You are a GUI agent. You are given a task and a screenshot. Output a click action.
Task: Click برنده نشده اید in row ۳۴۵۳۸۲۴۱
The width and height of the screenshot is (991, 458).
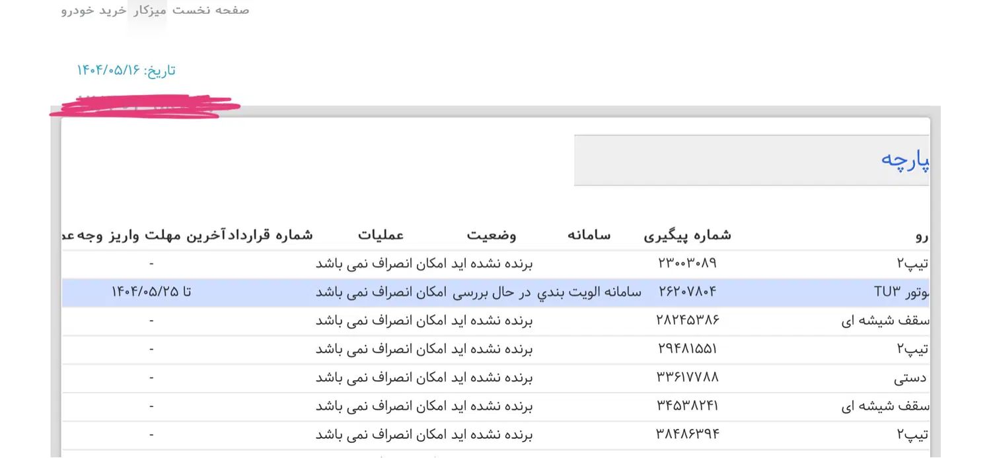point(492,406)
